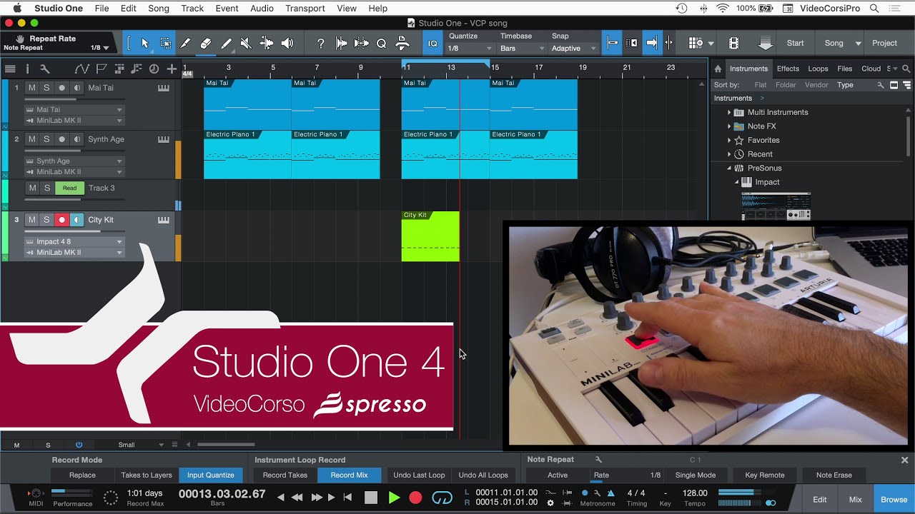Open the Timebase Bars dropdown
915x514 pixels.
522,49
